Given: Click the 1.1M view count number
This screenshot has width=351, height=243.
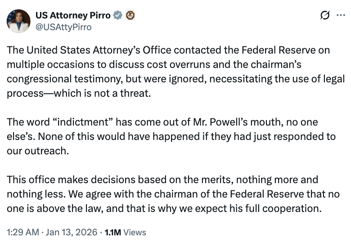Looking at the screenshot, I should click(x=112, y=232).
